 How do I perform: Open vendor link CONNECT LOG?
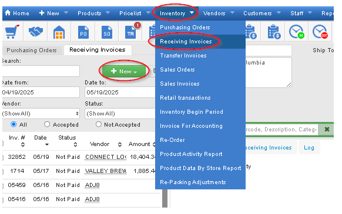coord(106,157)
